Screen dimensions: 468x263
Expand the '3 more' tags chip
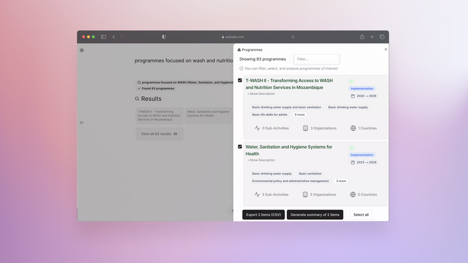(x=341, y=181)
